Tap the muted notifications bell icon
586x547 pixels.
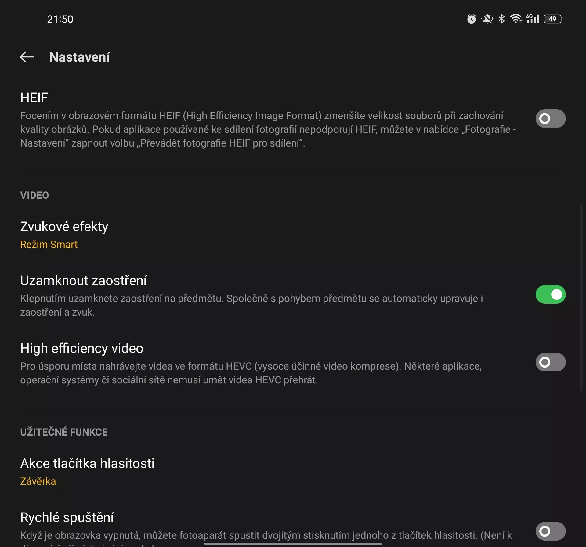pos(487,19)
